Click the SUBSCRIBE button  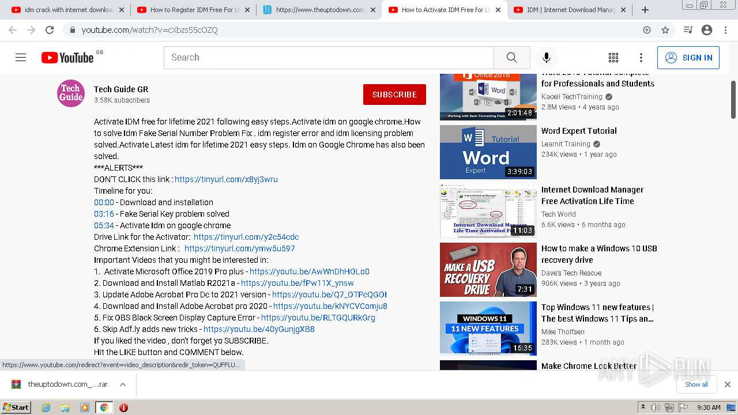(x=394, y=95)
